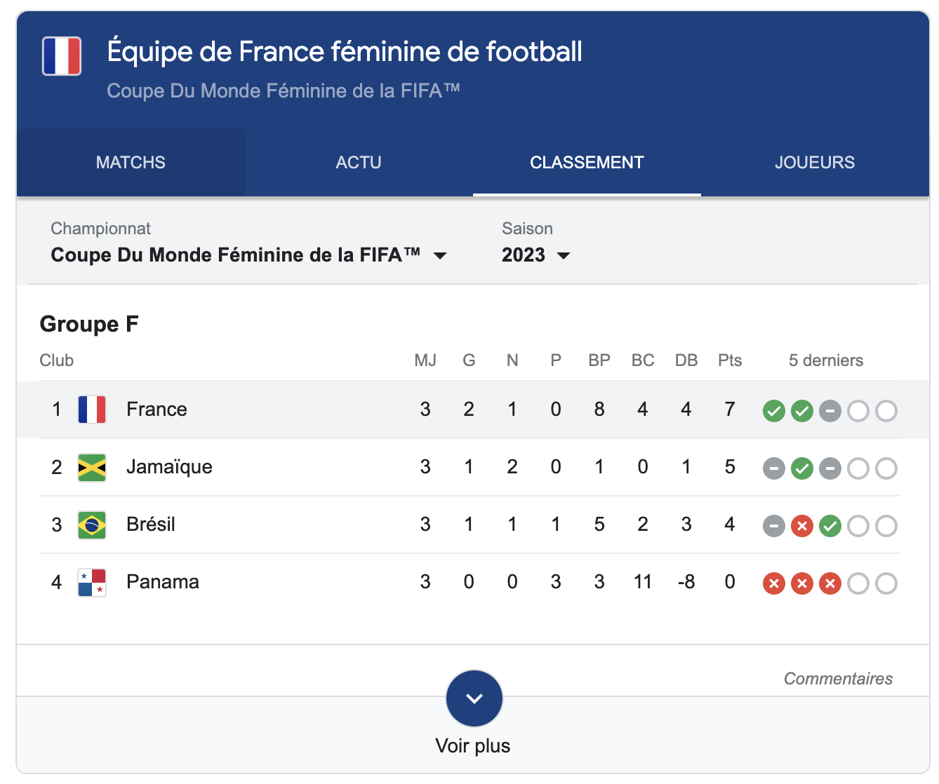Click the French flag icon in header
Image resolution: width=939 pixels, height=784 pixels.
click(62, 56)
